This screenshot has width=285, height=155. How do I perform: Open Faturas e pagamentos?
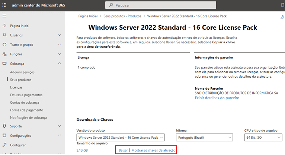26,95
